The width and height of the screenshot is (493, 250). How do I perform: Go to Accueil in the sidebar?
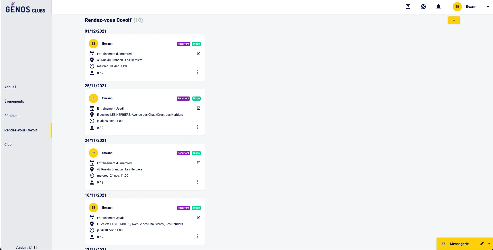(10, 87)
